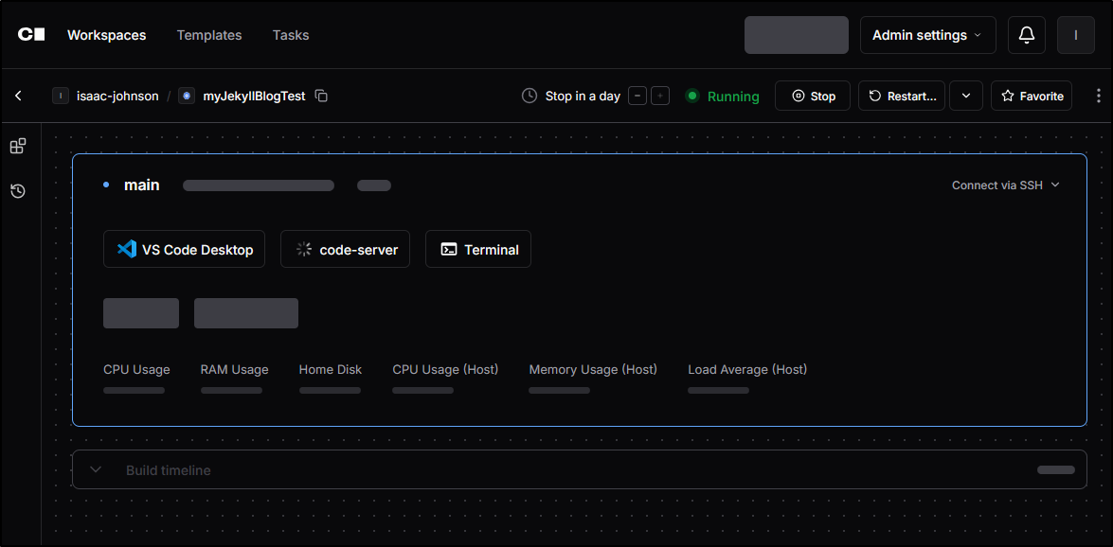Click the user avatar icon
Screen dimensions: 1113x547
click(x=1075, y=35)
